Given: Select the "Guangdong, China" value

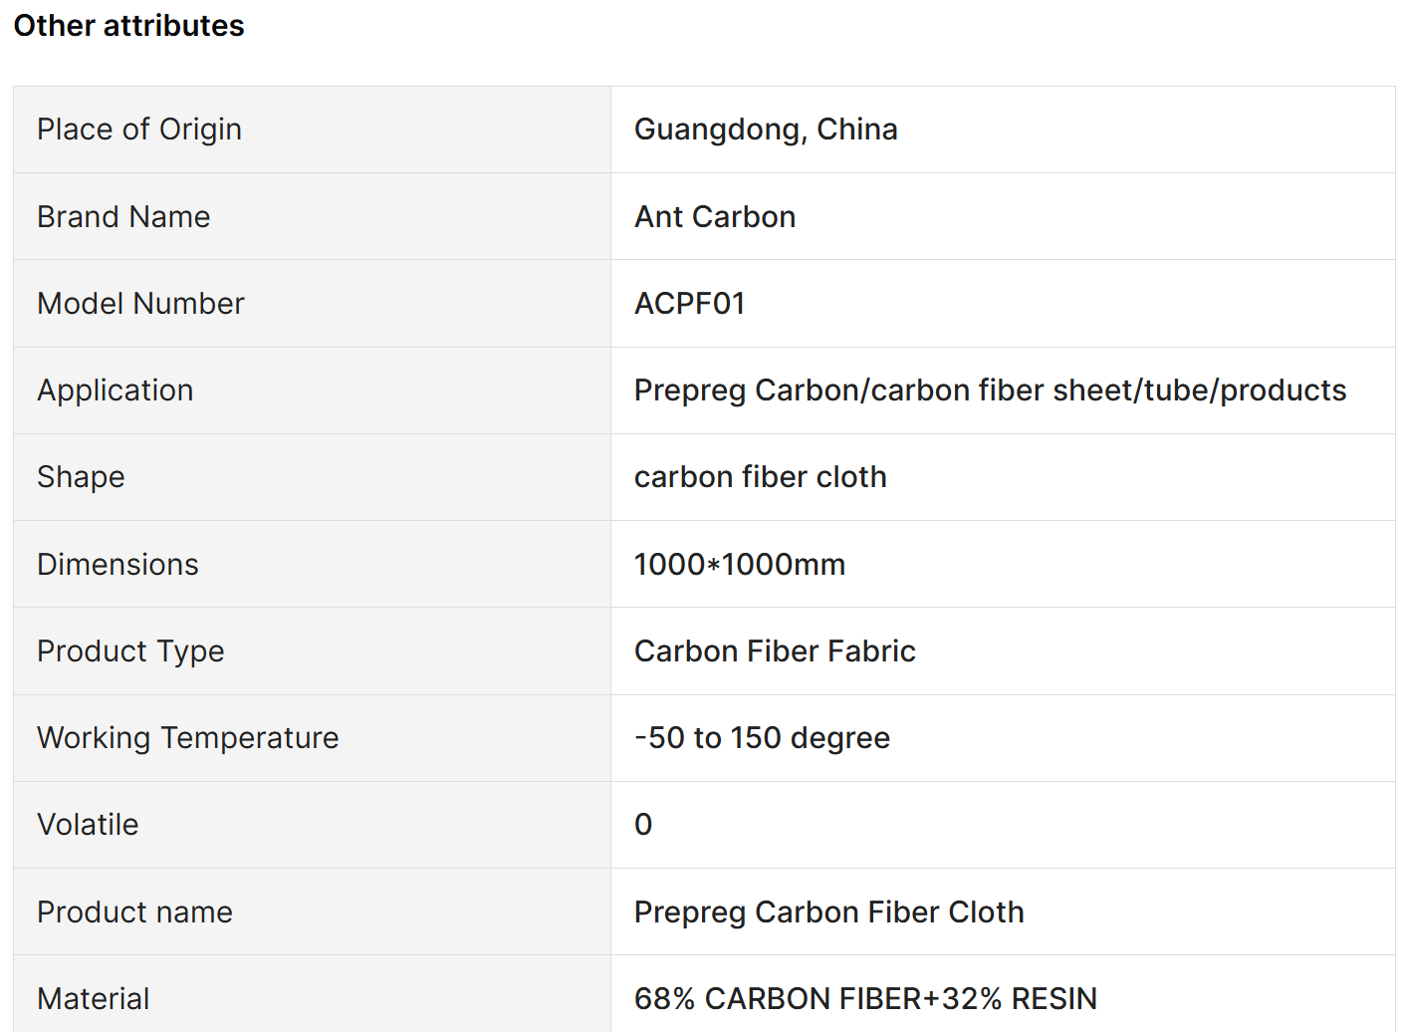Looking at the screenshot, I should (x=766, y=129).
